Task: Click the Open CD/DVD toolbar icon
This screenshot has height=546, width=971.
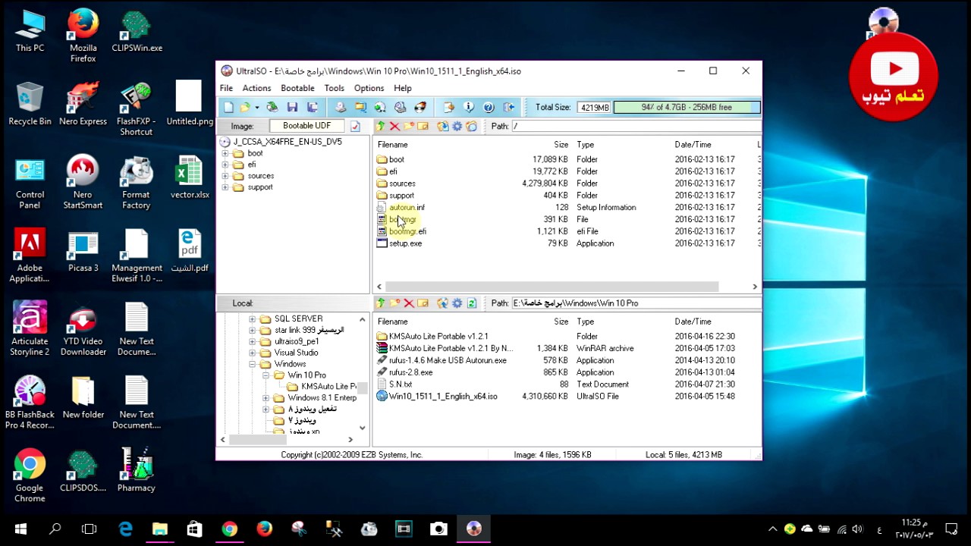Action: point(272,108)
